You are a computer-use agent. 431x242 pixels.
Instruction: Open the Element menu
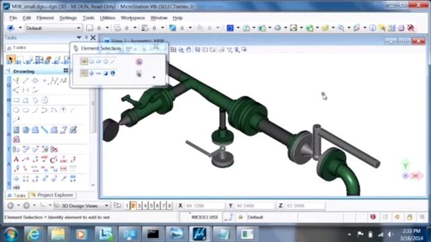click(45, 18)
